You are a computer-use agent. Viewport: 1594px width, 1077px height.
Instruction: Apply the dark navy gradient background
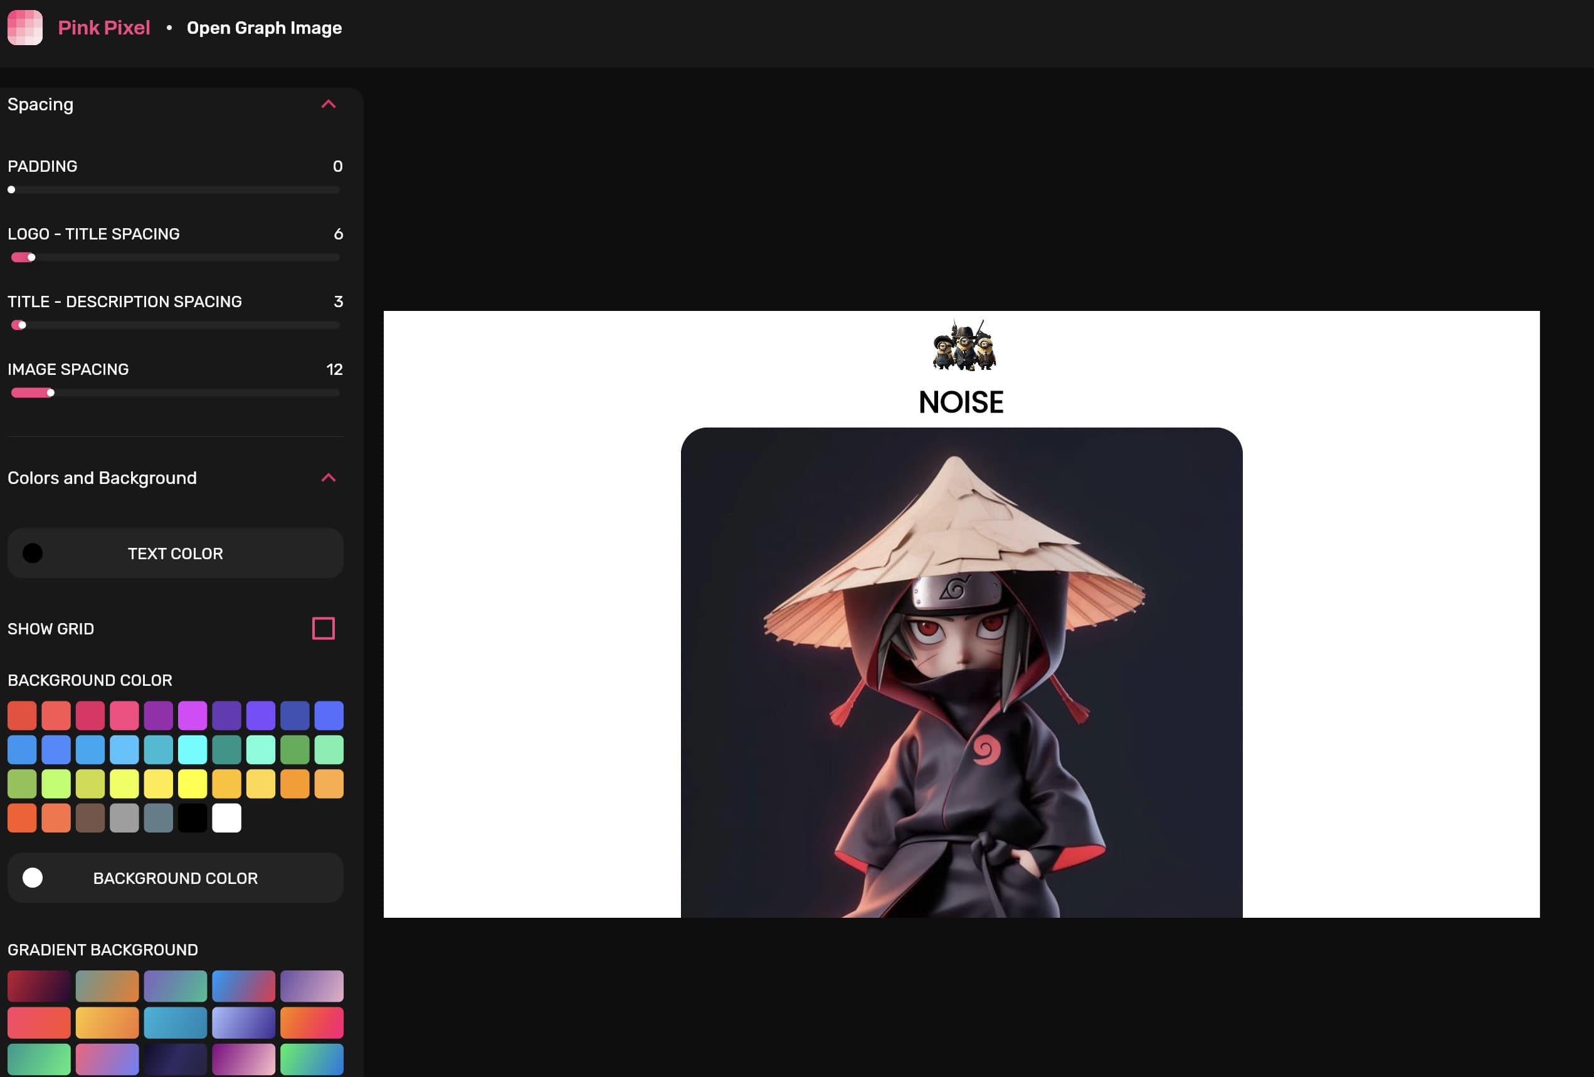175,1059
